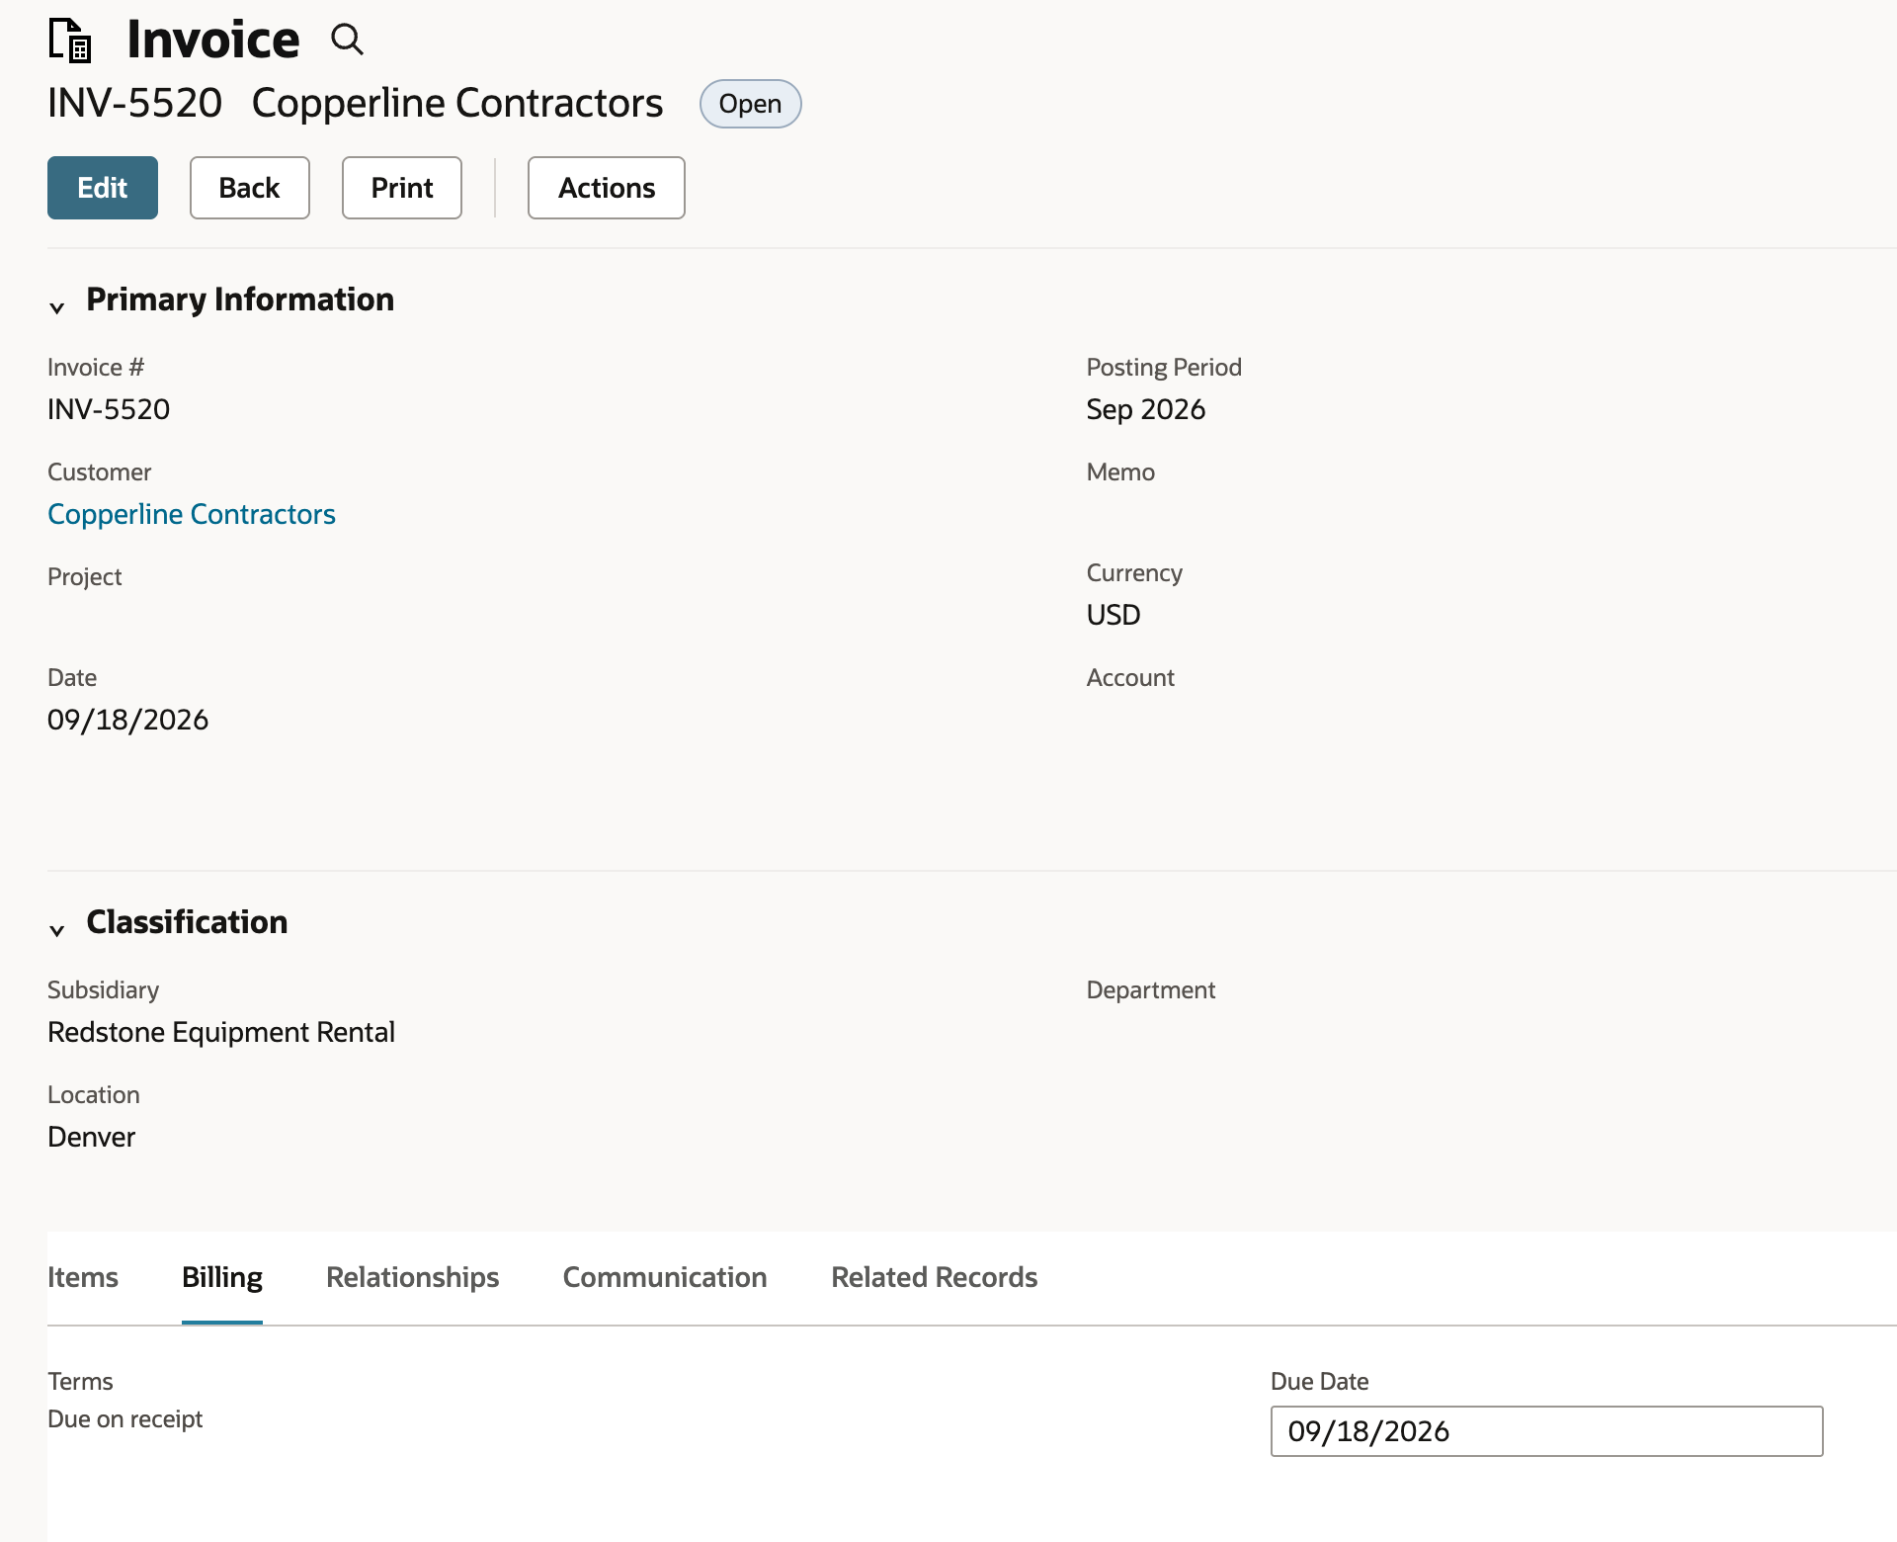
Task: Click the Edit button
Action: pyautogui.click(x=103, y=188)
